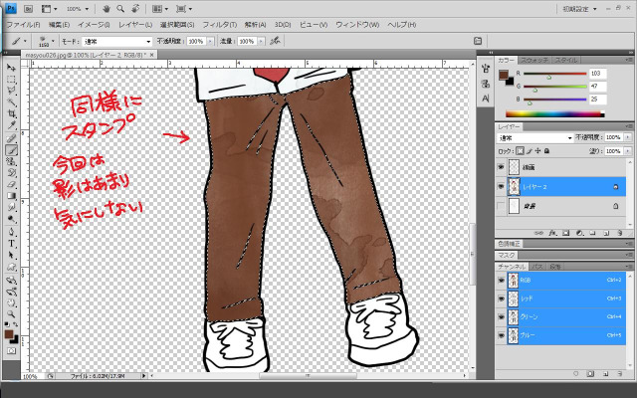Open the layer blend mode dropdown
The image size is (637, 398).
point(535,137)
